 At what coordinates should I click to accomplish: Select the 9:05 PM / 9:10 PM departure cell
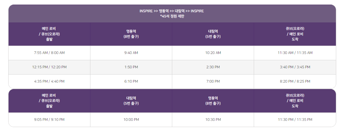pyautogui.click(x=49, y=120)
